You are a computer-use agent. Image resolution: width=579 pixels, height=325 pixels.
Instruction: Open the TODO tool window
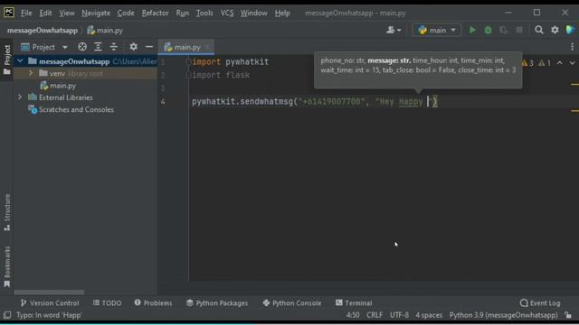point(107,303)
